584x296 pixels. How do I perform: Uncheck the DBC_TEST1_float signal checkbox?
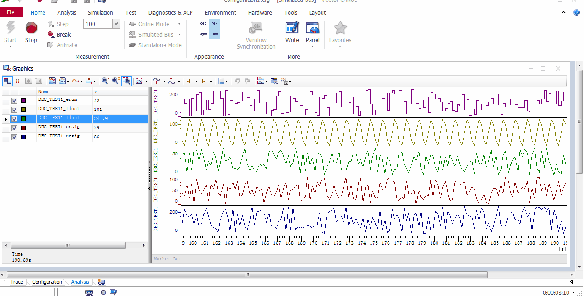pyautogui.click(x=14, y=110)
